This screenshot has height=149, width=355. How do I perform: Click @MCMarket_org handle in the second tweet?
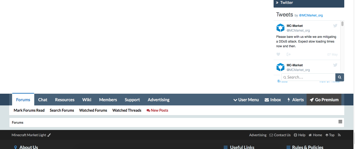click(298, 70)
